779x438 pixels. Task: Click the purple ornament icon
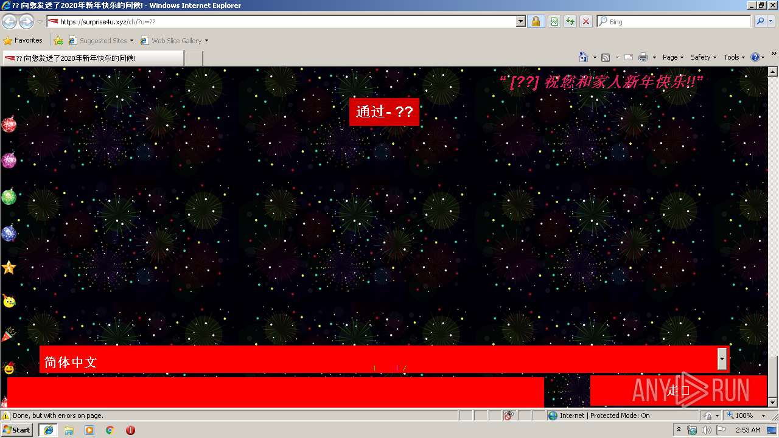9,160
